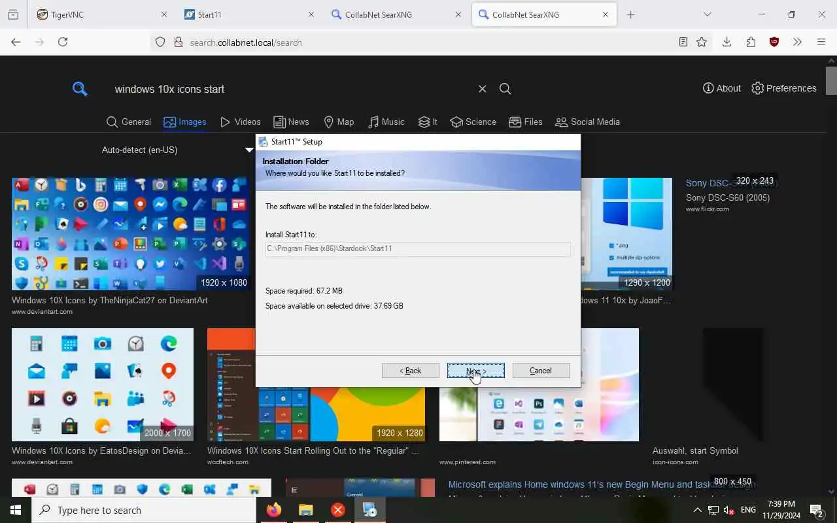Screen dimensions: 837x523
Task: Select the Videos search category
Action: pyautogui.click(x=241, y=122)
